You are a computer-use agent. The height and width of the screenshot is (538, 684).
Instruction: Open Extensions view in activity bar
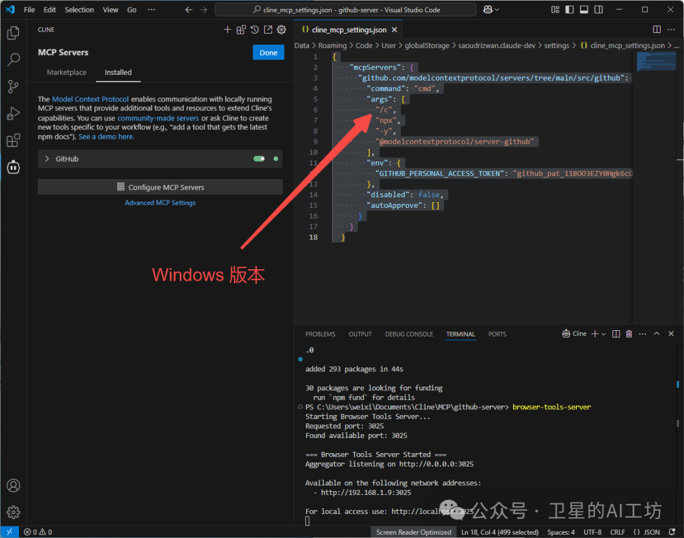(x=13, y=140)
